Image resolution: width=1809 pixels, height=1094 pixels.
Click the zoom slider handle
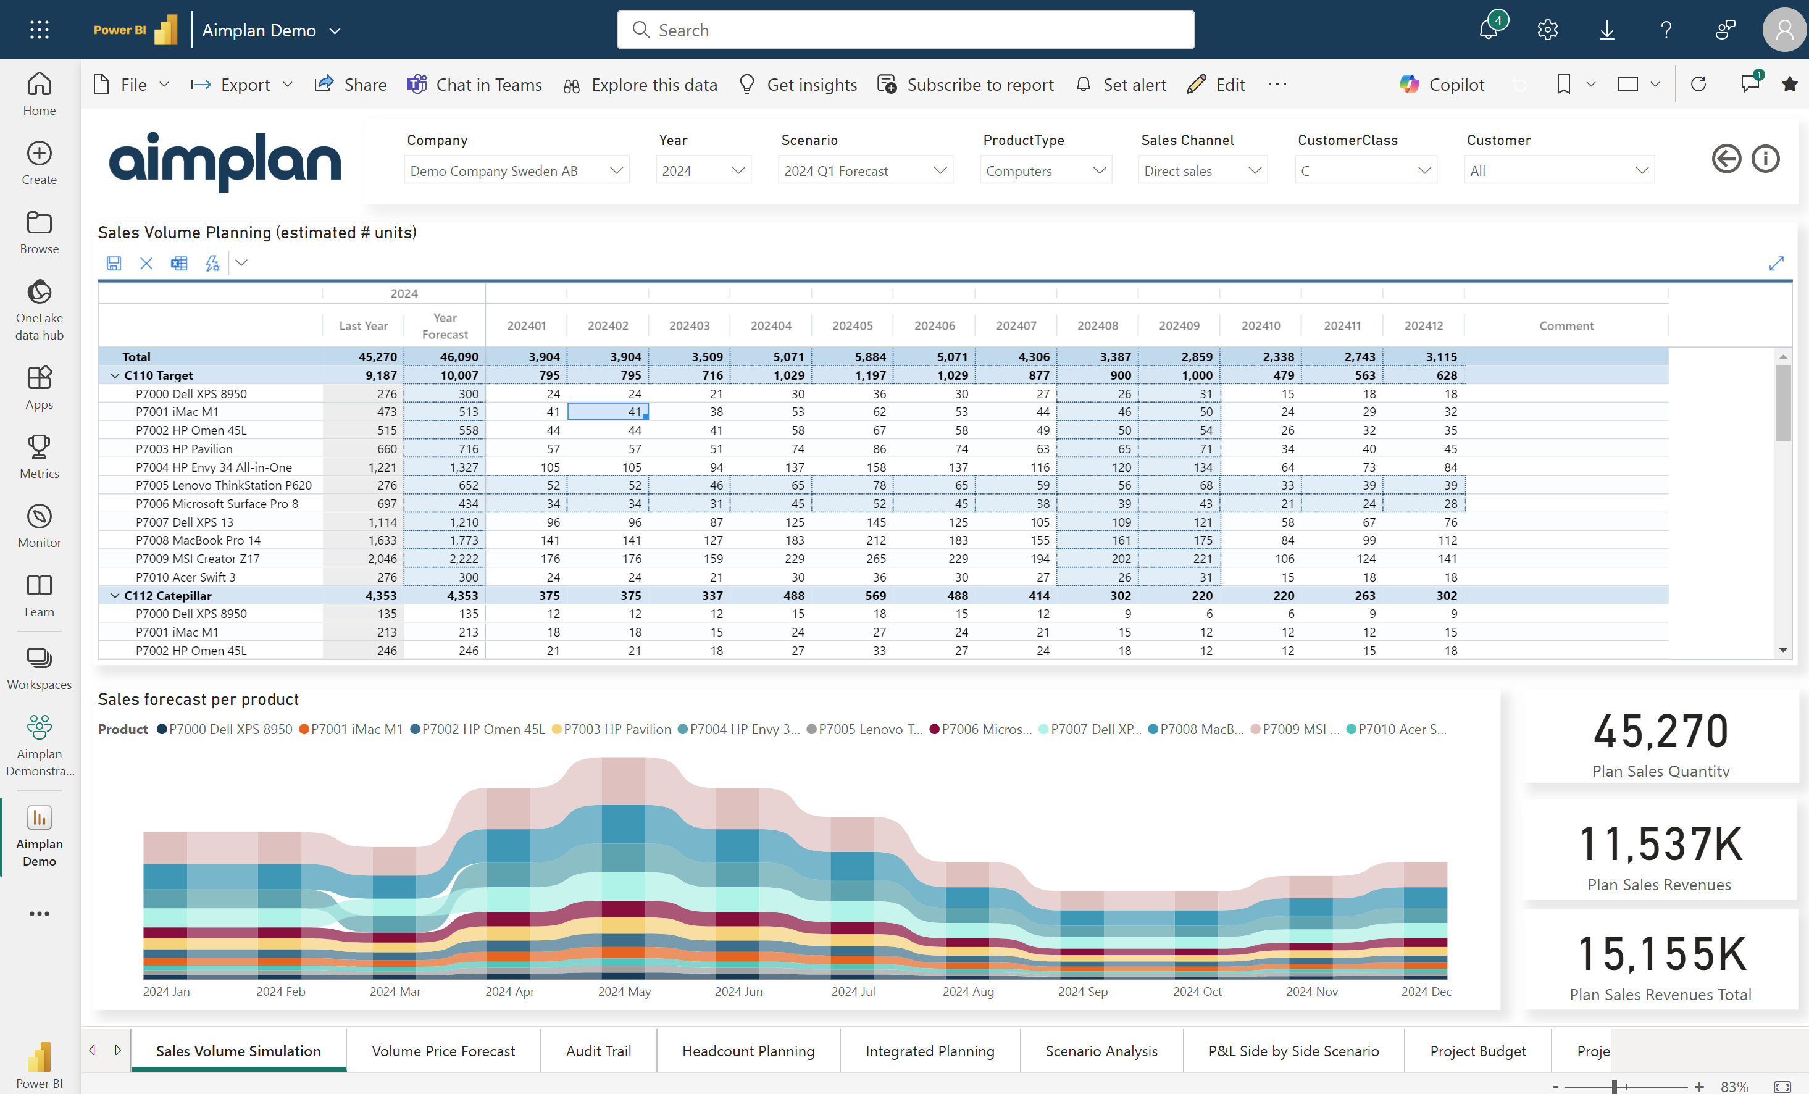(1615, 1087)
